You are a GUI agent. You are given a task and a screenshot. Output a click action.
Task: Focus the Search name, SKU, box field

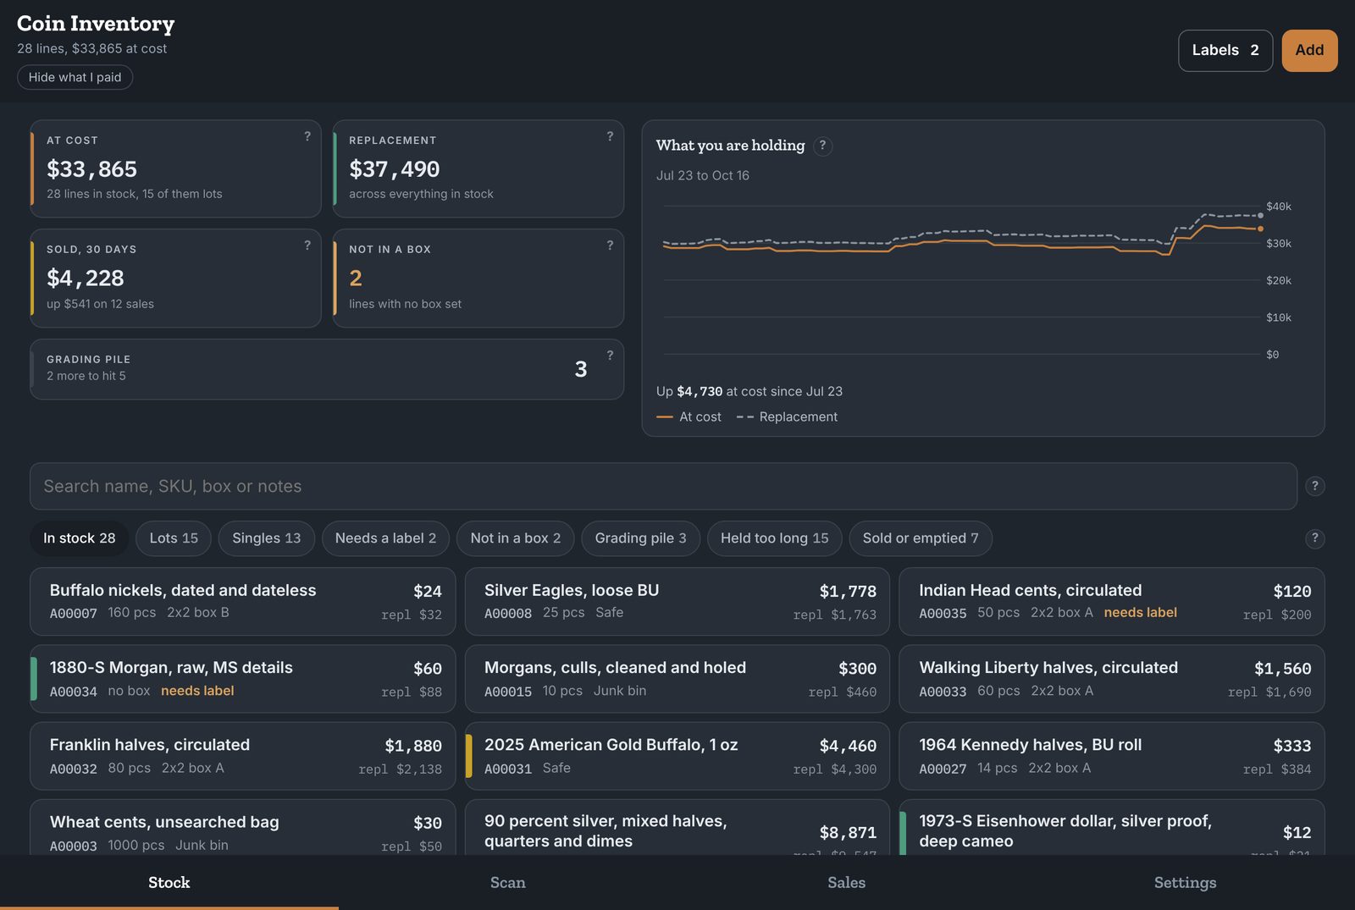pos(663,486)
